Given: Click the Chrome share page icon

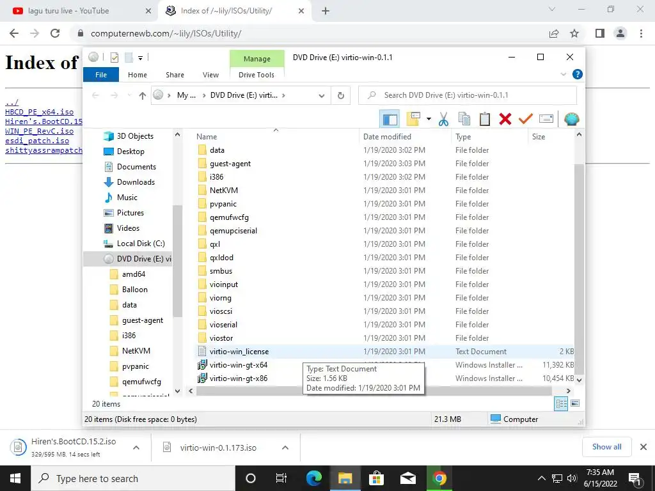Looking at the screenshot, I should tap(554, 33).
